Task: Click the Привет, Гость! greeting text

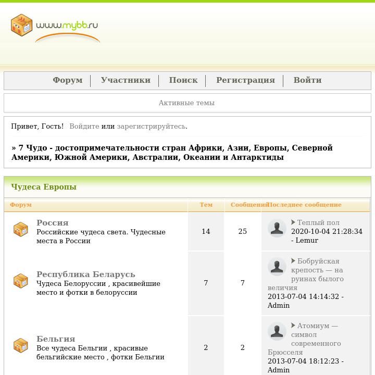Action: pyautogui.click(x=37, y=126)
